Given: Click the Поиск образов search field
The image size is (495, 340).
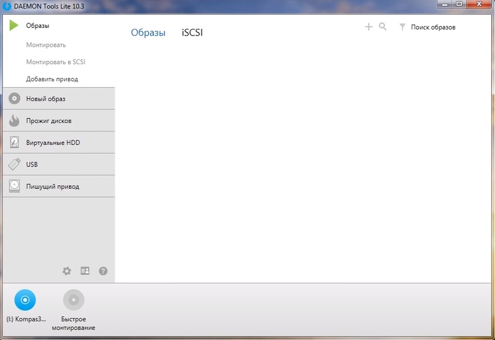Looking at the screenshot, I should pos(433,27).
